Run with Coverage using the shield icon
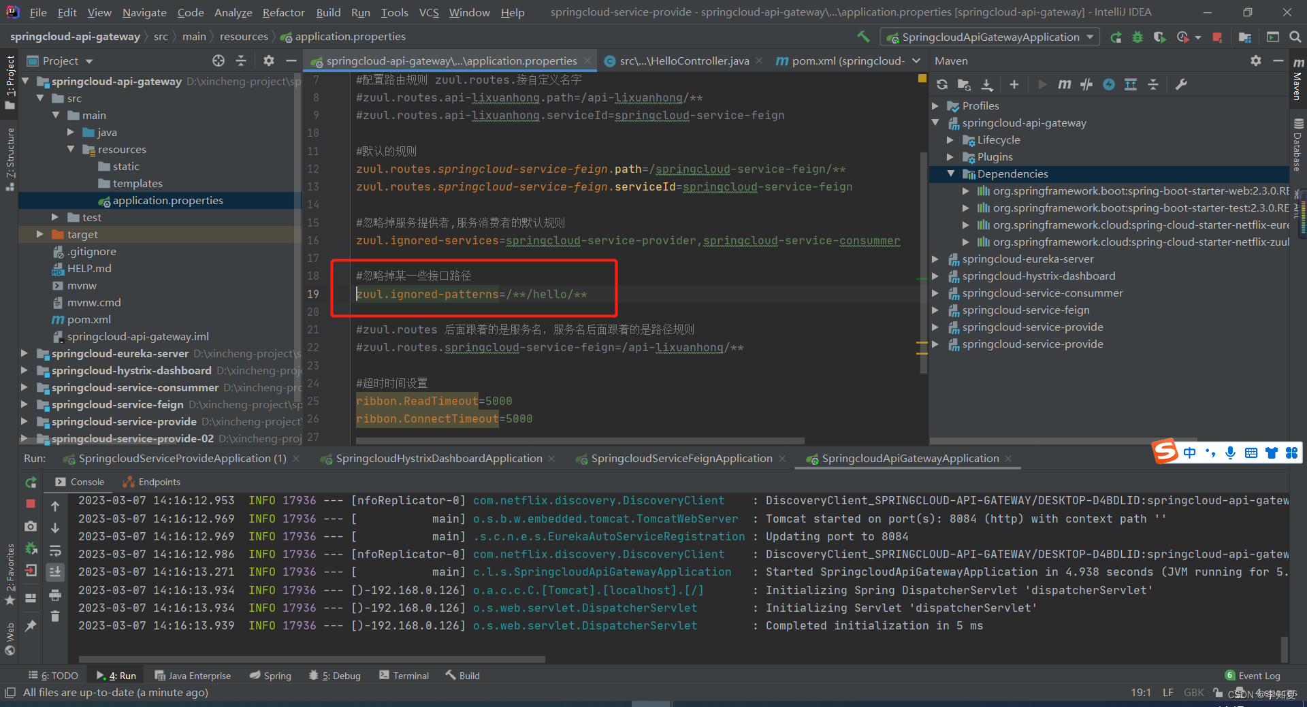This screenshot has width=1307, height=707. (x=1159, y=37)
